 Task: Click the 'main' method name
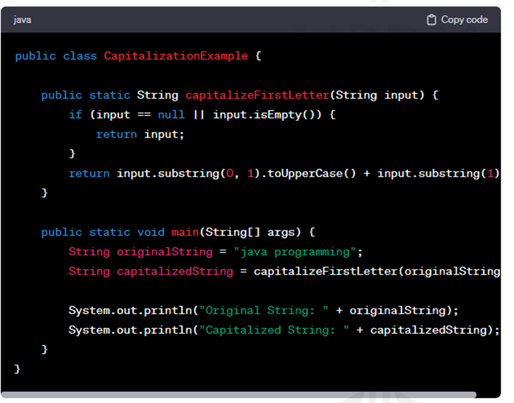coord(185,232)
